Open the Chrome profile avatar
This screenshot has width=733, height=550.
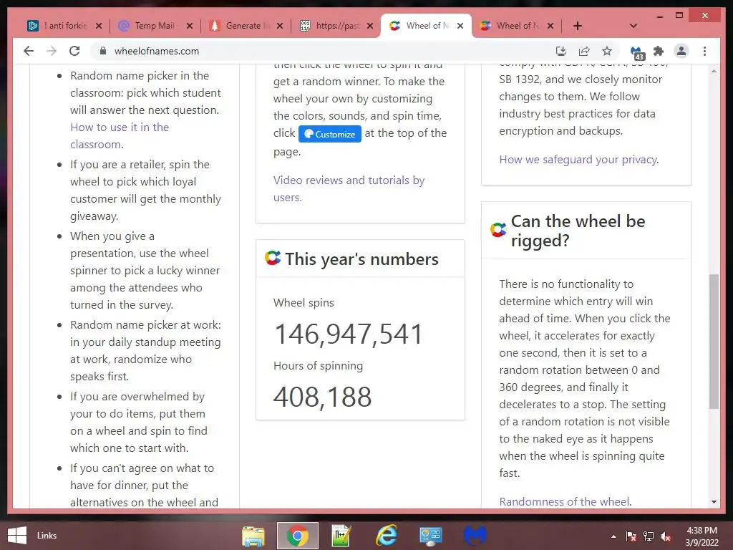pos(681,51)
